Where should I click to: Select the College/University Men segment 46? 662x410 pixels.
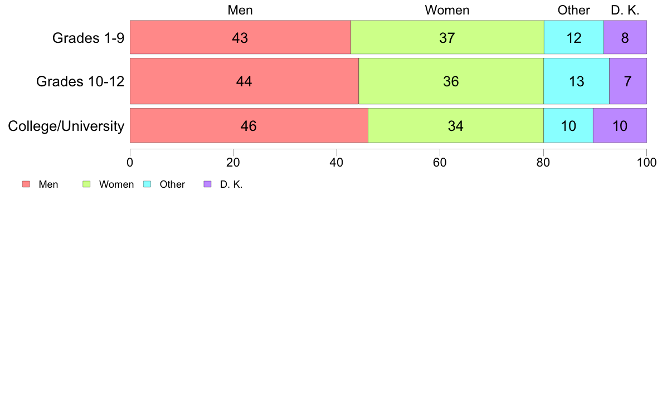pos(249,125)
